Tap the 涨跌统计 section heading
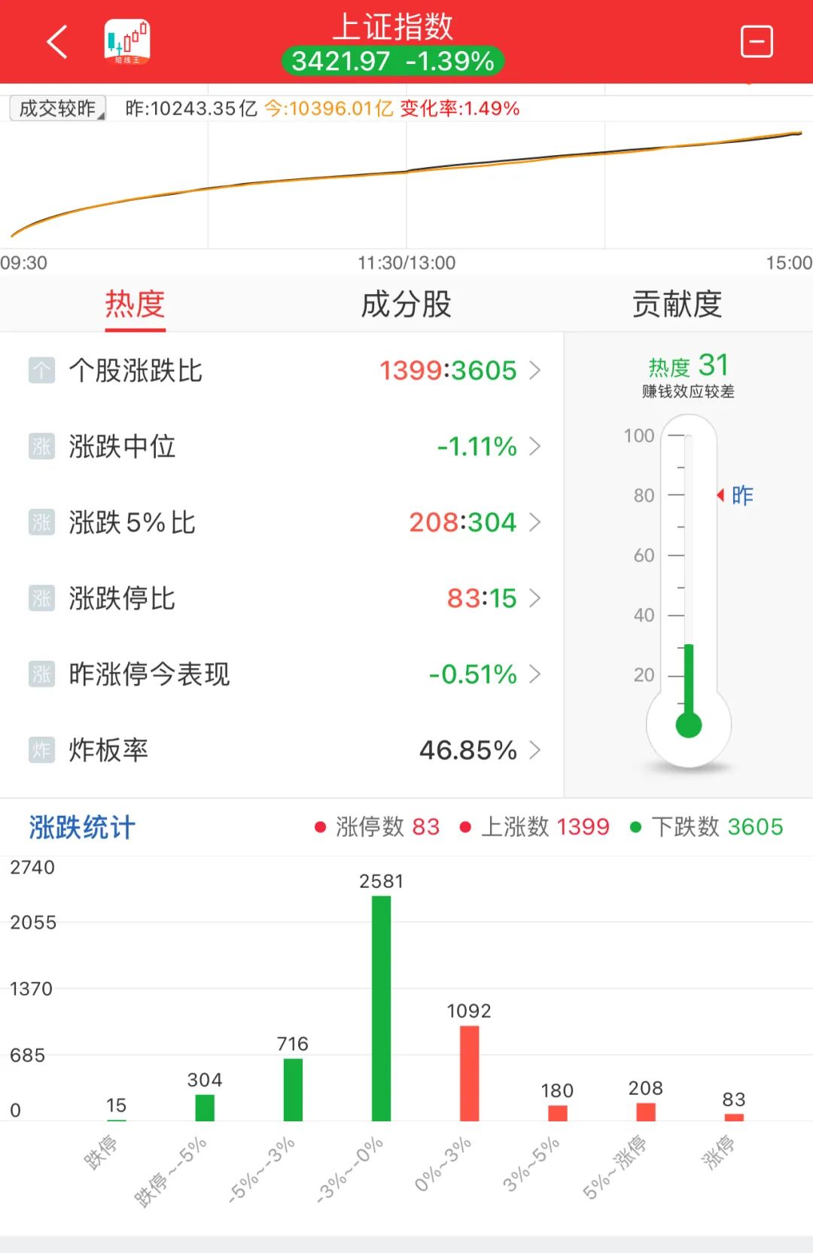Viewport: 813px width, 1253px height. click(82, 827)
